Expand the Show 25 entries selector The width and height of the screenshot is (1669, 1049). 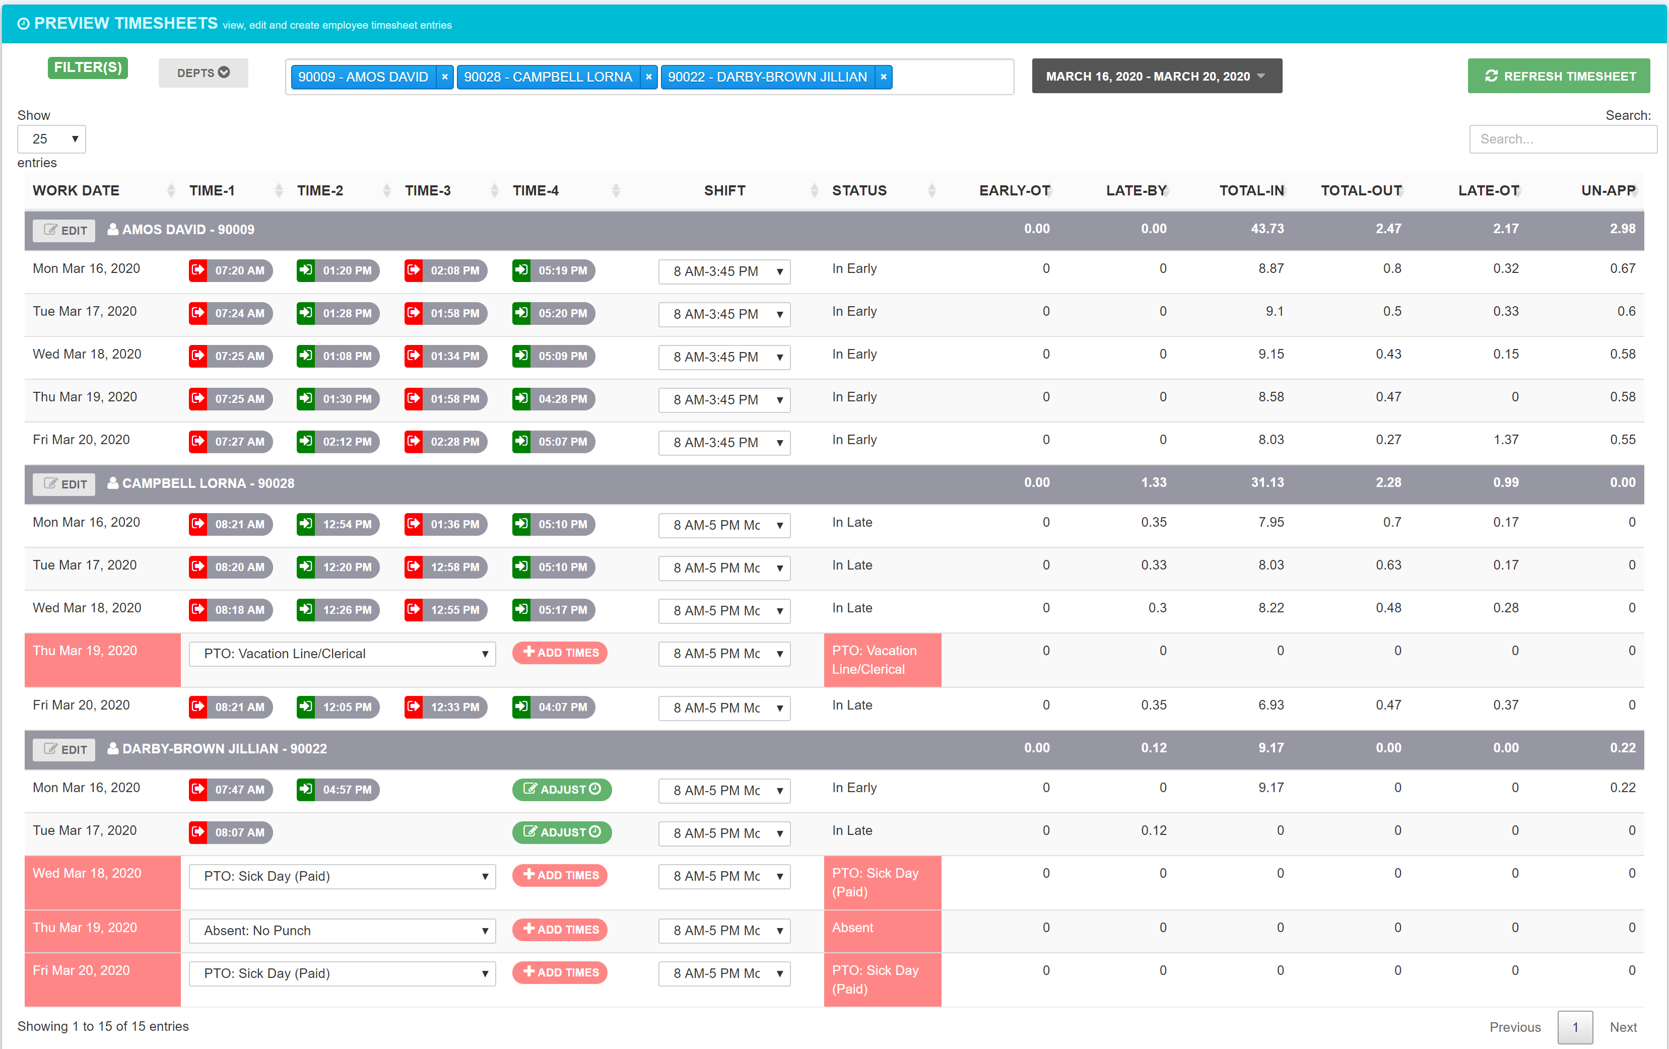point(51,139)
